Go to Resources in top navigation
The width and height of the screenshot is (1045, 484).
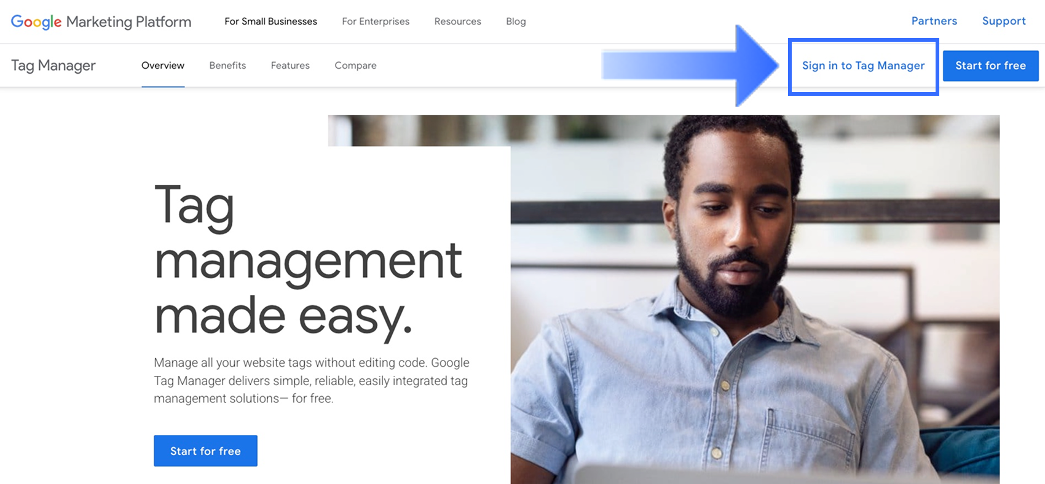(457, 21)
